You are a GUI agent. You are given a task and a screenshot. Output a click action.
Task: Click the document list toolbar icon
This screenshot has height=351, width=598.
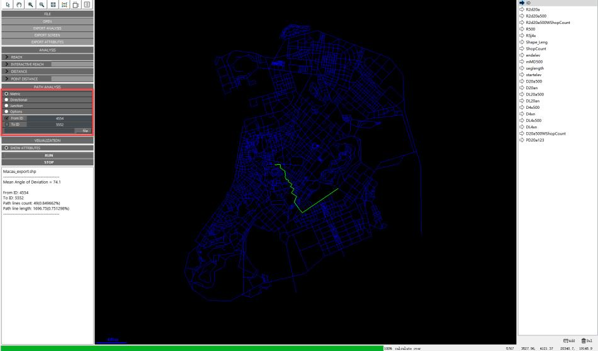(x=87, y=4)
